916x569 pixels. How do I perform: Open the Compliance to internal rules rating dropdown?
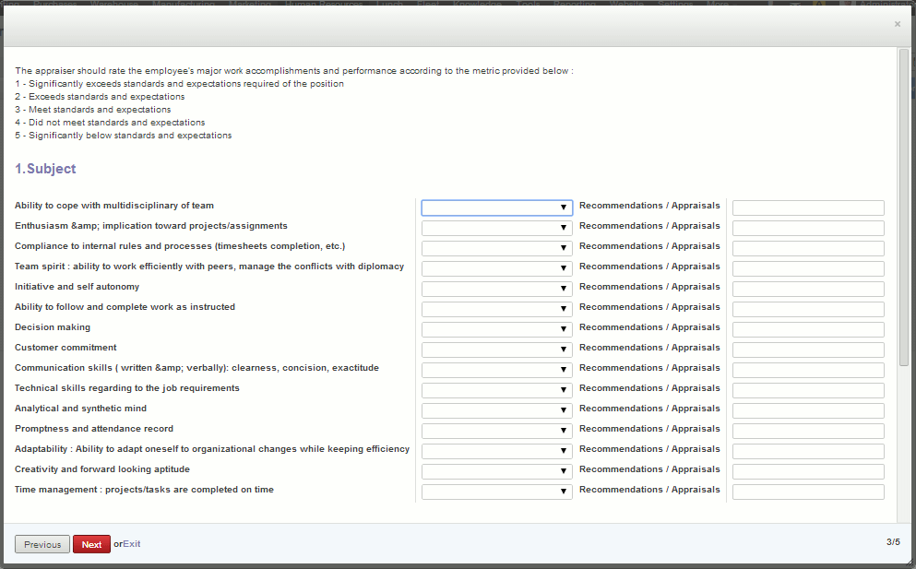pos(496,248)
